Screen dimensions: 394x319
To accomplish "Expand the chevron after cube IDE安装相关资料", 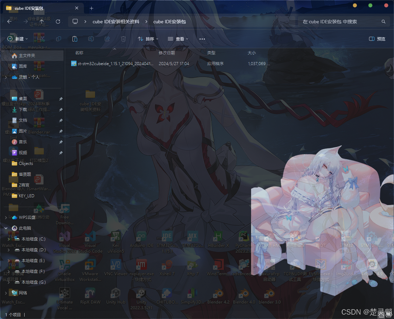I will [146, 22].
